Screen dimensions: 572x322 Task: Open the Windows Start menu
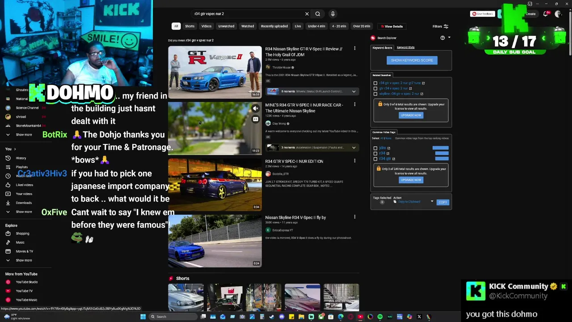tap(143, 317)
